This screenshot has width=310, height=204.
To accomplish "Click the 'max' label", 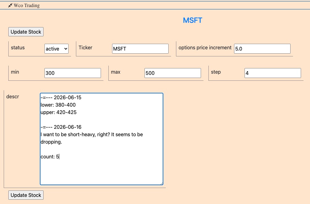I will (116, 72).
